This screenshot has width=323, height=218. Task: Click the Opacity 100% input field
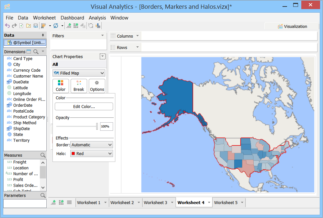click(x=107, y=127)
